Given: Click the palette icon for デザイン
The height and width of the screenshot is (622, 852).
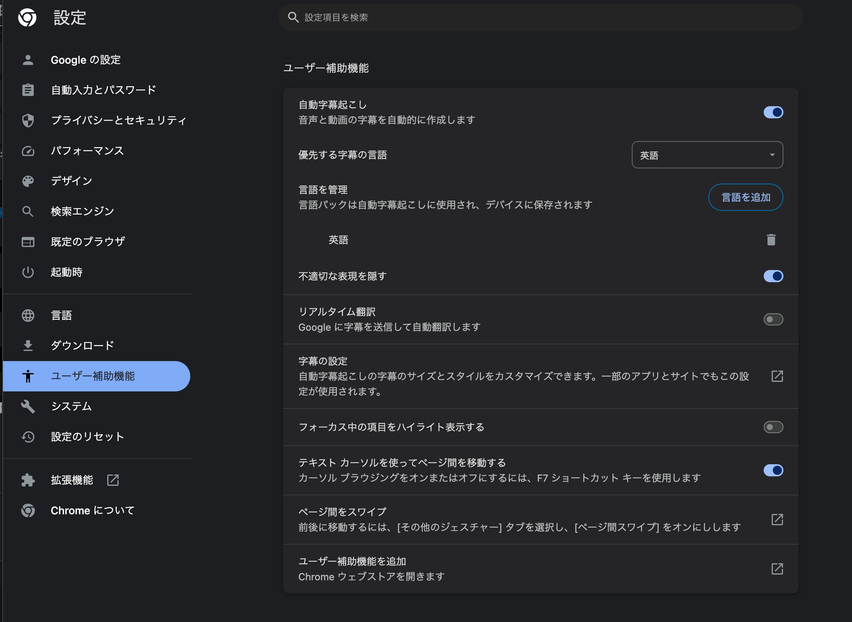Looking at the screenshot, I should [28, 181].
